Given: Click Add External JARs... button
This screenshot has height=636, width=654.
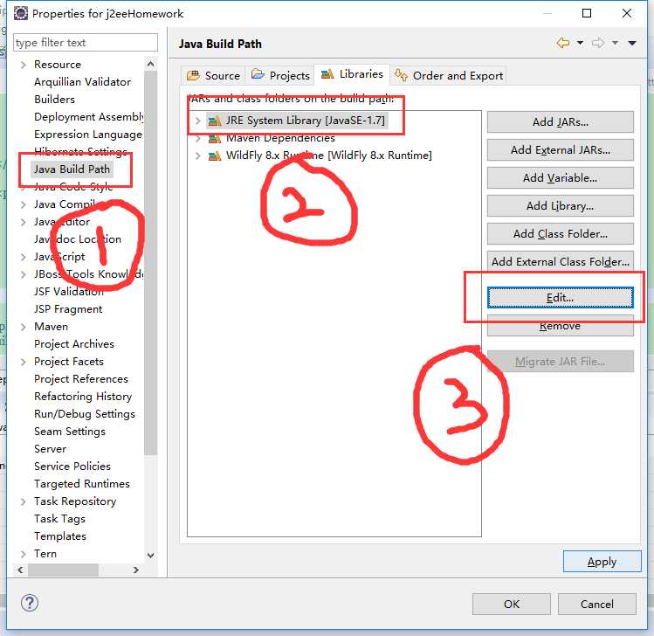Looking at the screenshot, I should pos(561,149).
